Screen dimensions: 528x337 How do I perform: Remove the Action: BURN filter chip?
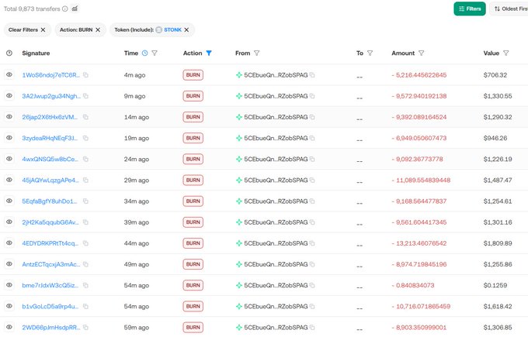(x=98, y=30)
